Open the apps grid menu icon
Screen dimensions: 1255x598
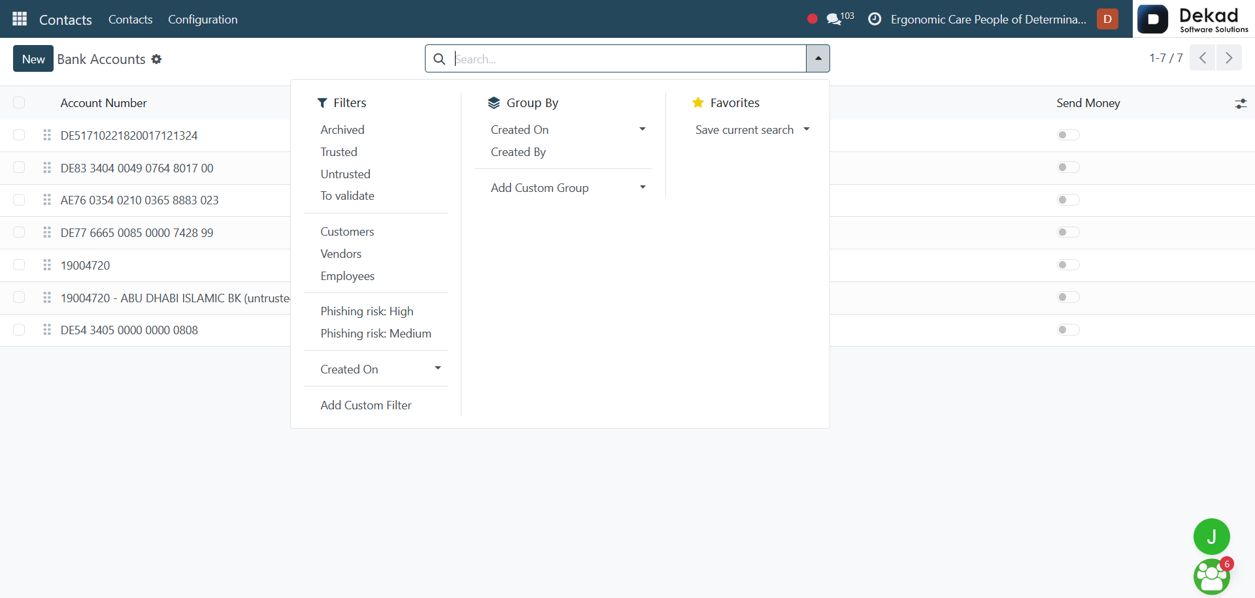click(20, 19)
